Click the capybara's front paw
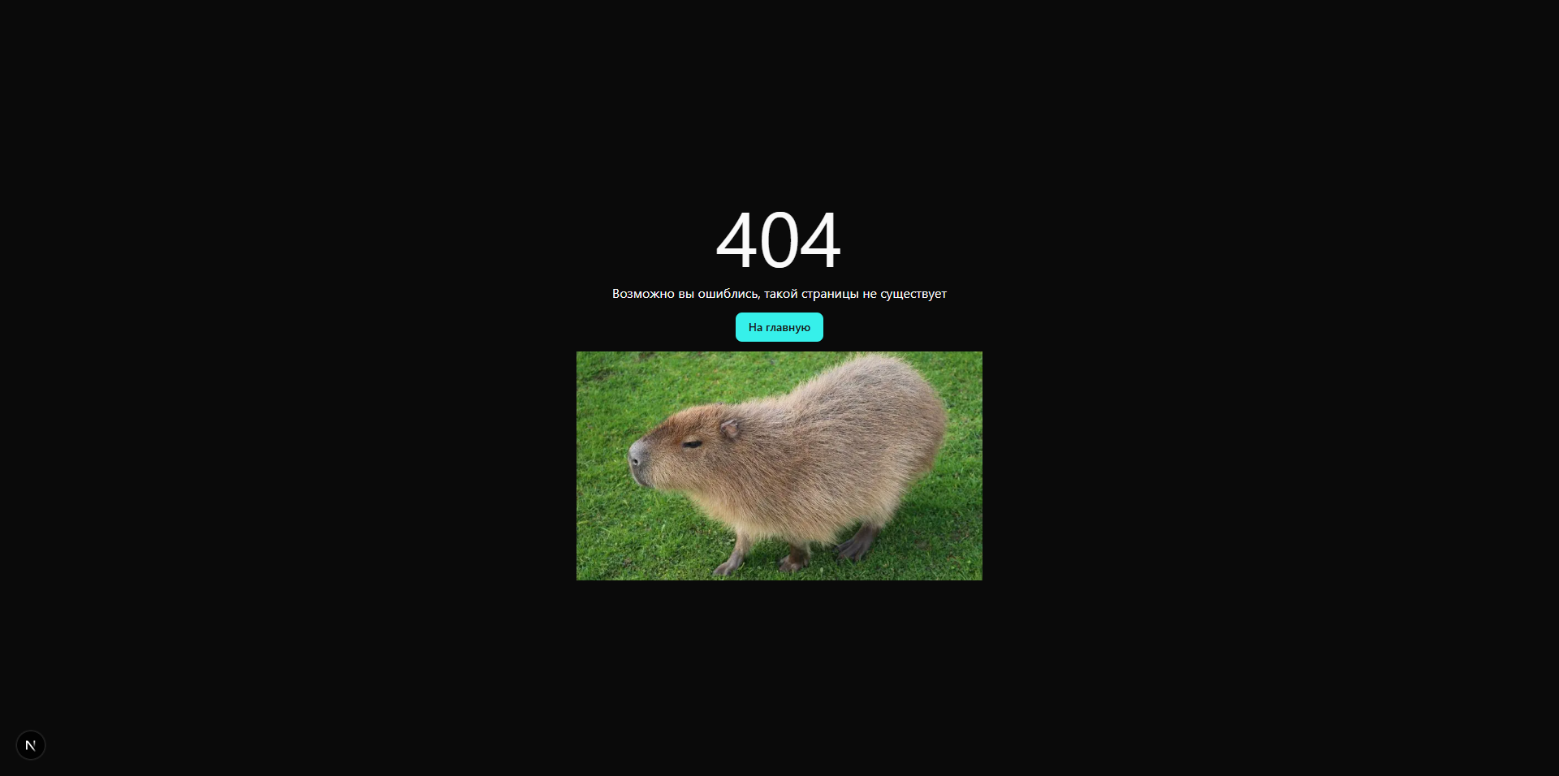This screenshot has width=1559, height=776. click(x=729, y=563)
